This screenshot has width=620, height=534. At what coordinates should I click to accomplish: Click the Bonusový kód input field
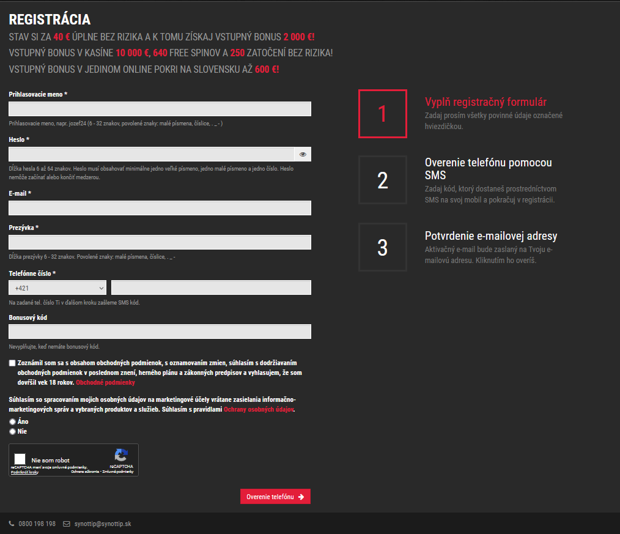tap(160, 331)
